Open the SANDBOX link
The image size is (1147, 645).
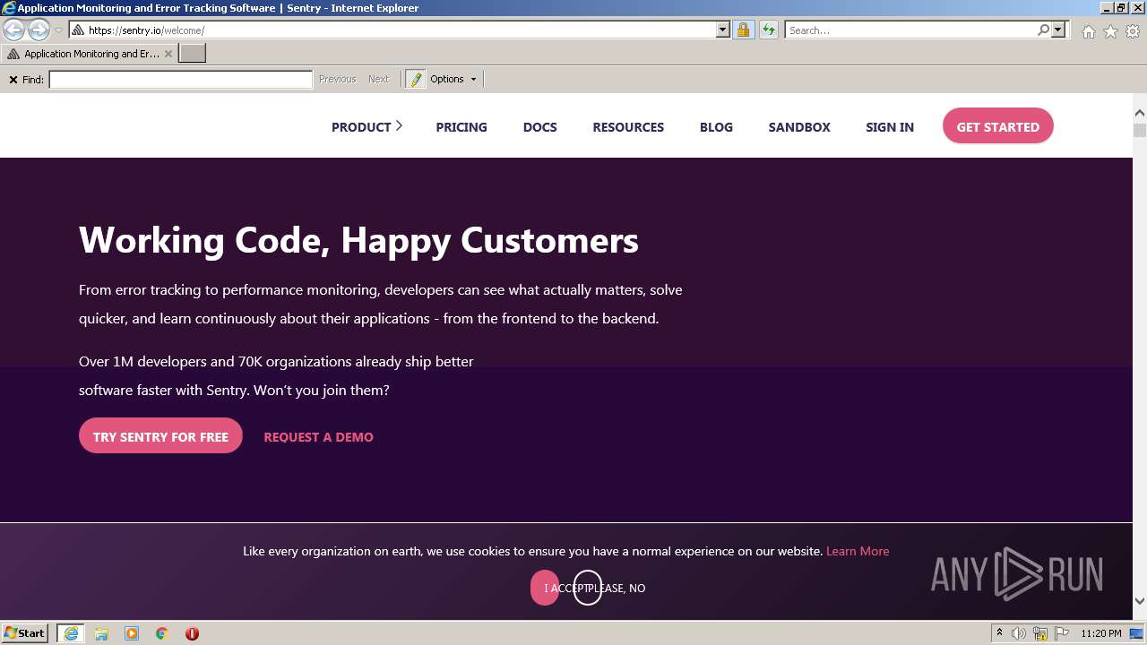tap(799, 127)
